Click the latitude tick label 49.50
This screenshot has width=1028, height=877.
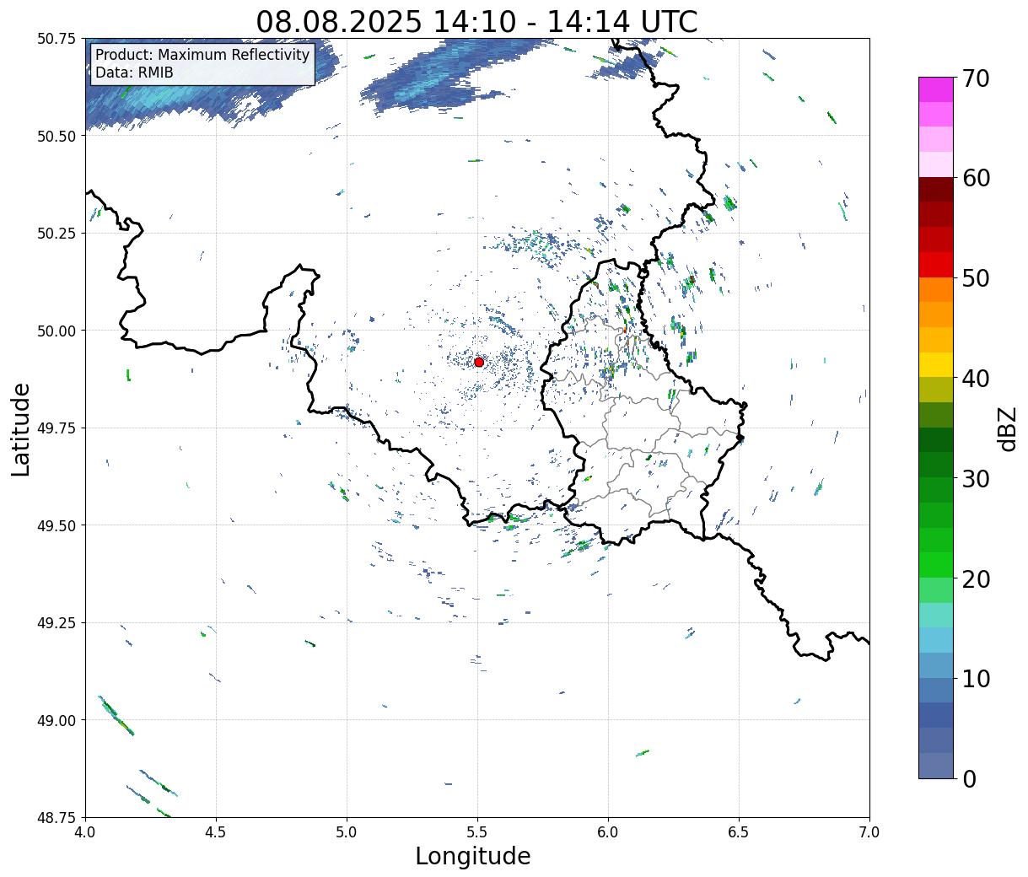point(57,525)
